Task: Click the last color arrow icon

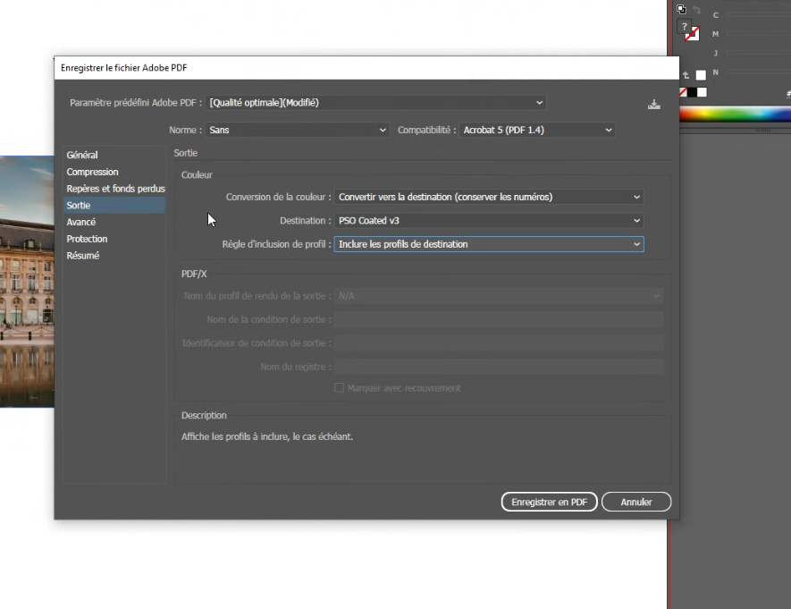Action: pos(686,76)
